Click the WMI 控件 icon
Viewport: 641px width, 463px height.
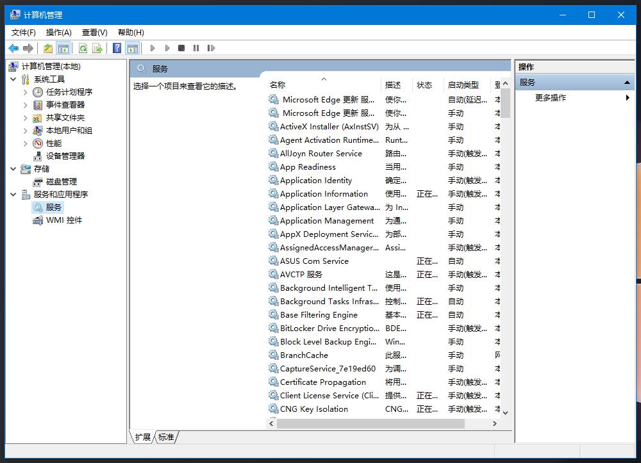click(x=38, y=220)
